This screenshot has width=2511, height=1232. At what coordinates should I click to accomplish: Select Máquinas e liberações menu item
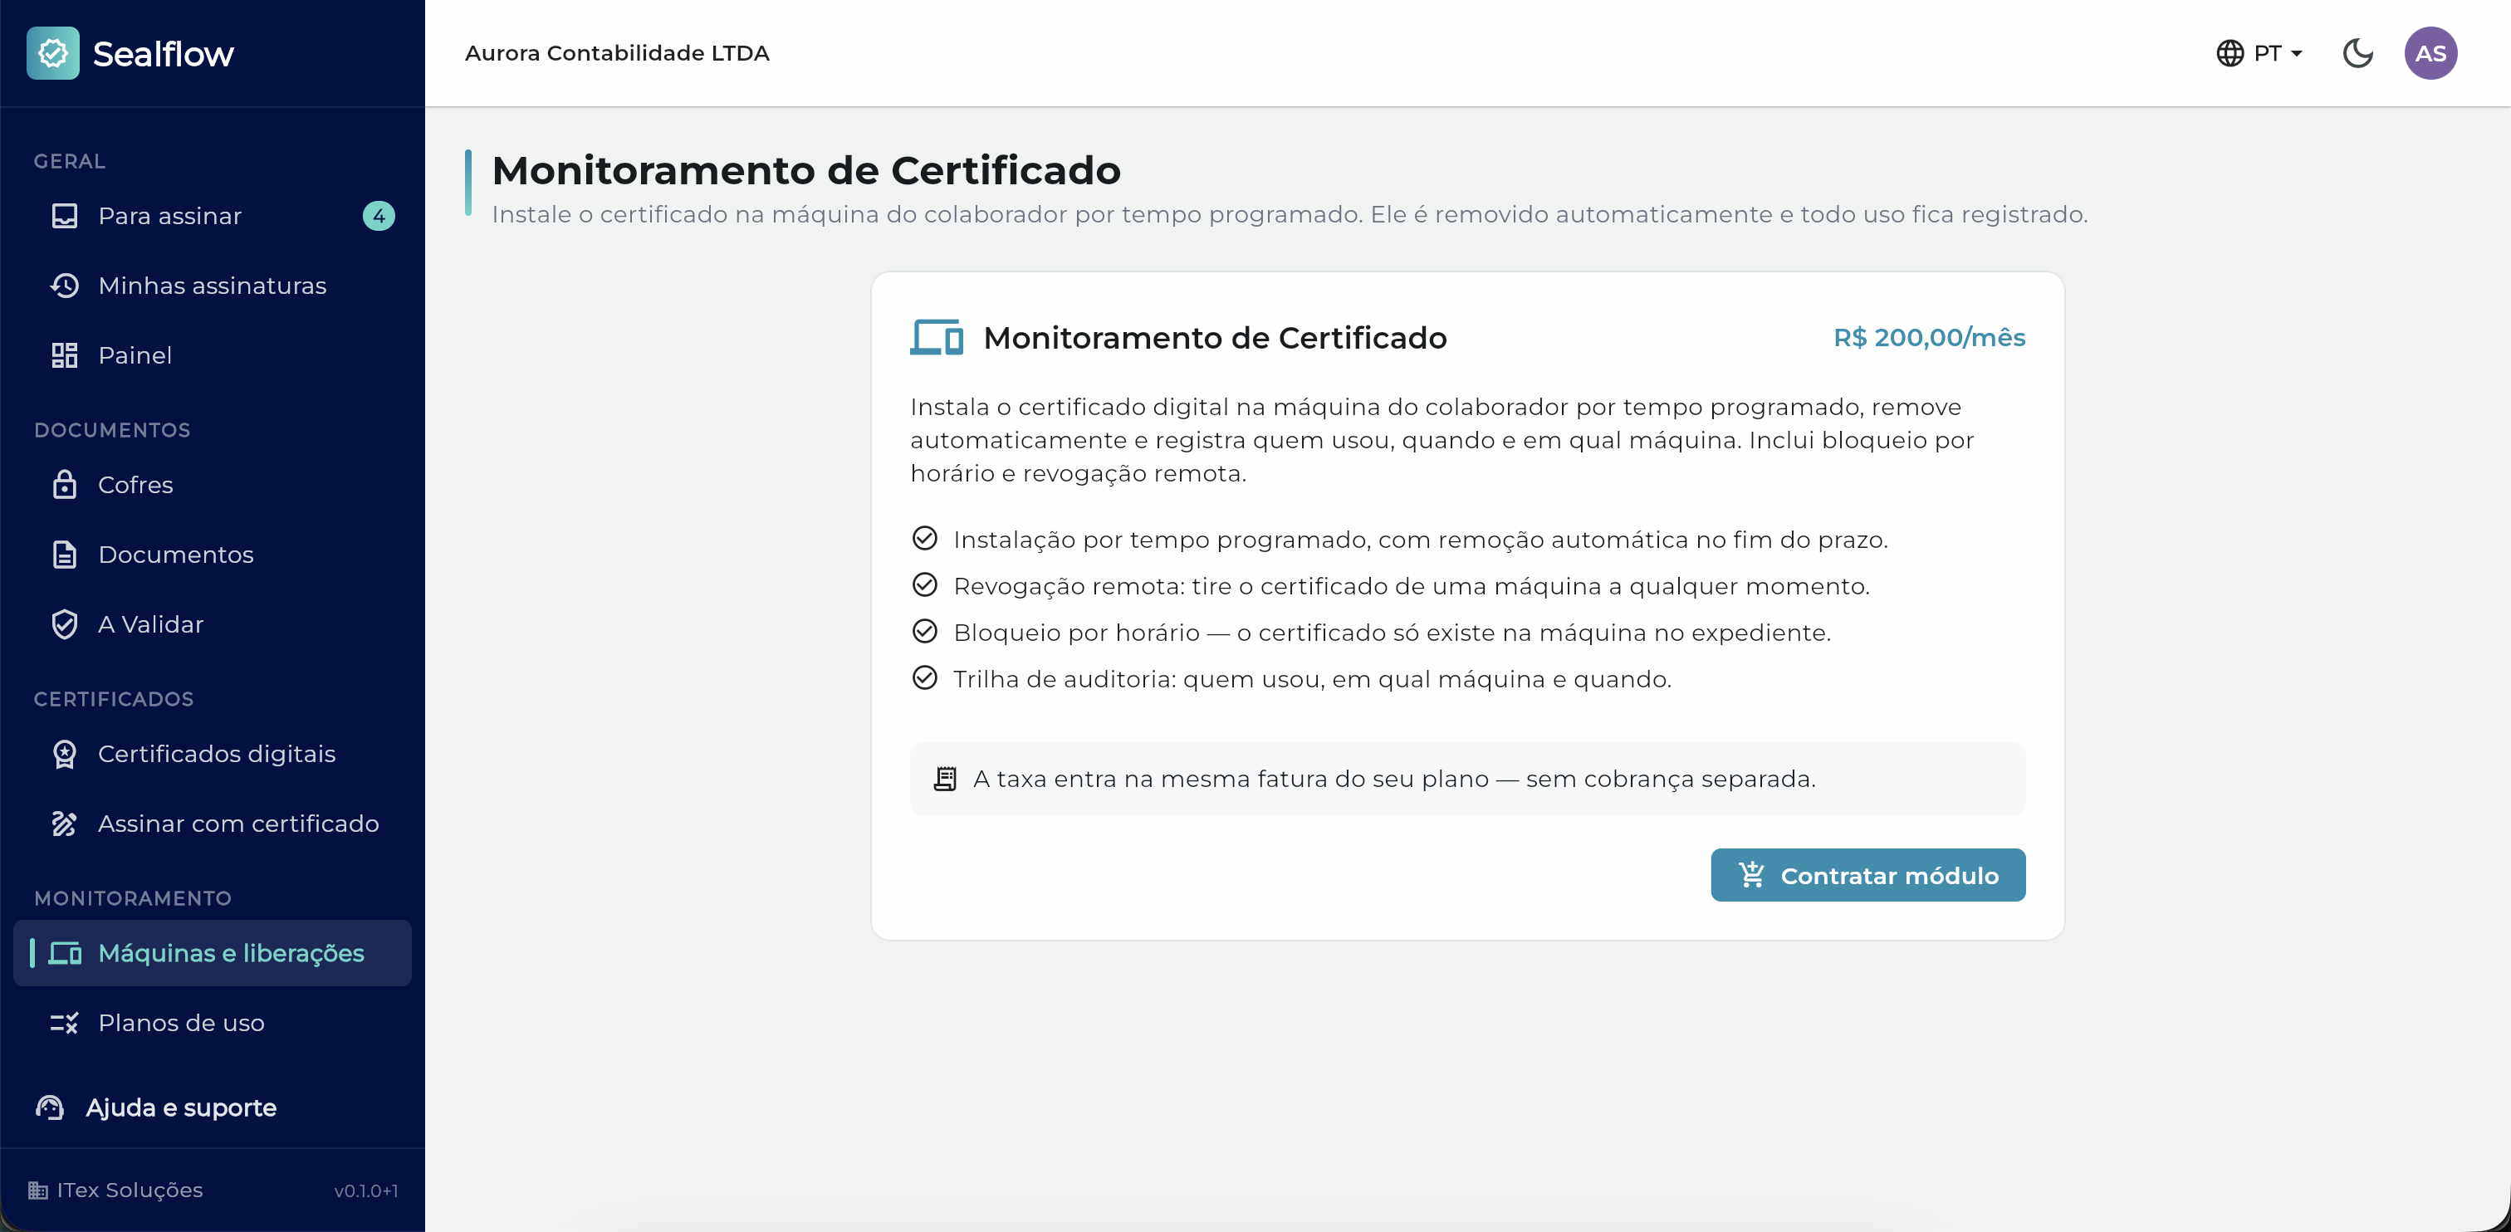tap(213, 953)
